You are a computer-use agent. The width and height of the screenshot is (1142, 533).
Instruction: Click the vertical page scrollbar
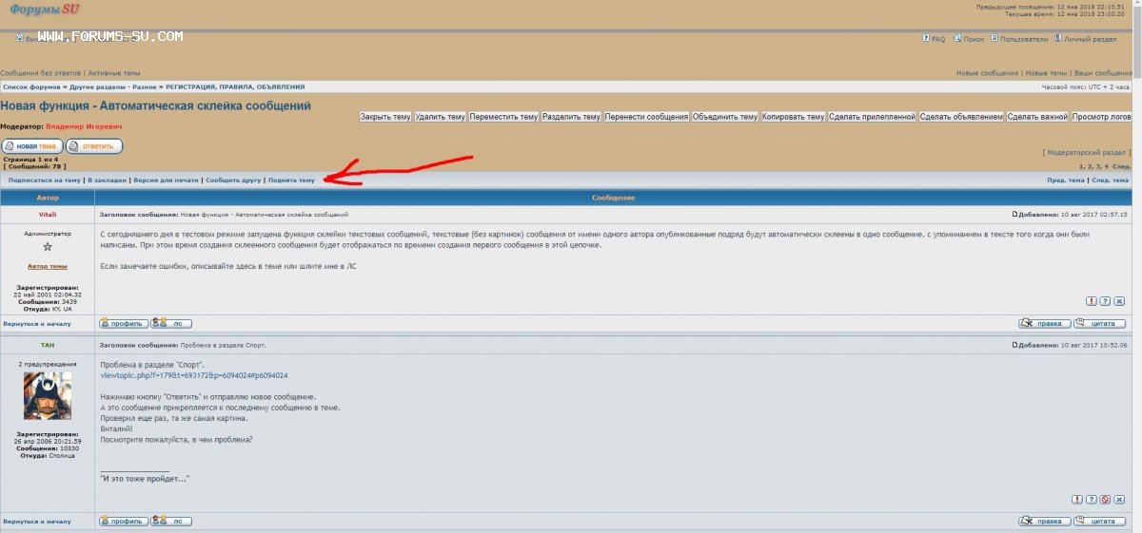coord(1136,285)
